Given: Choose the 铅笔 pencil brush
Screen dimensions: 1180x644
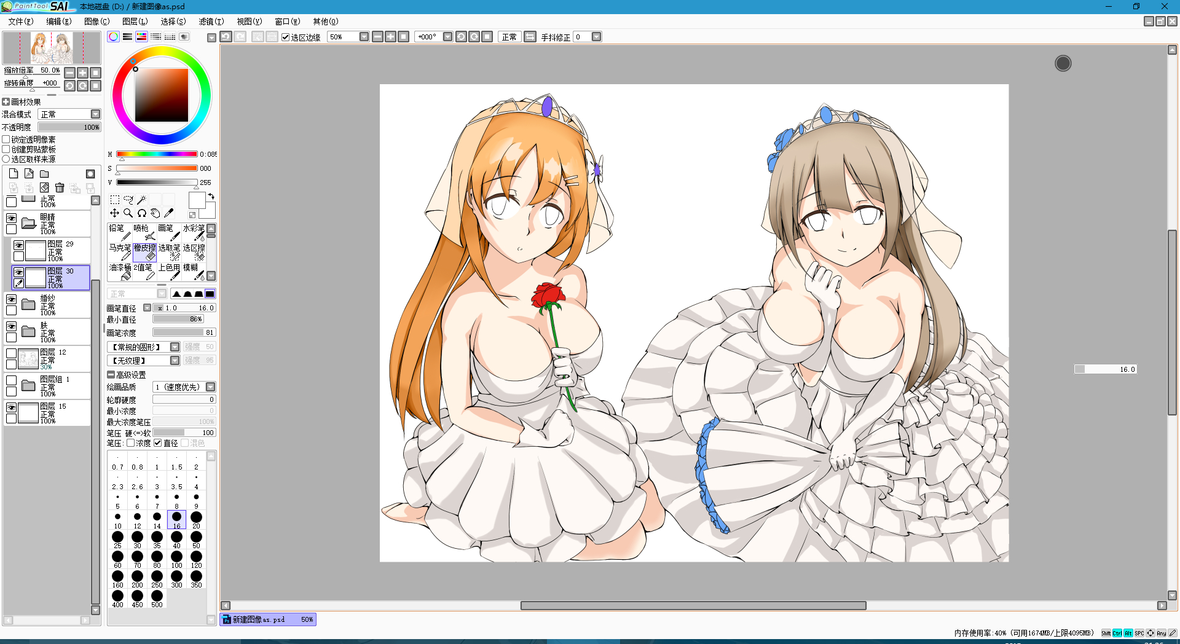Looking at the screenshot, I should click(x=120, y=232).
